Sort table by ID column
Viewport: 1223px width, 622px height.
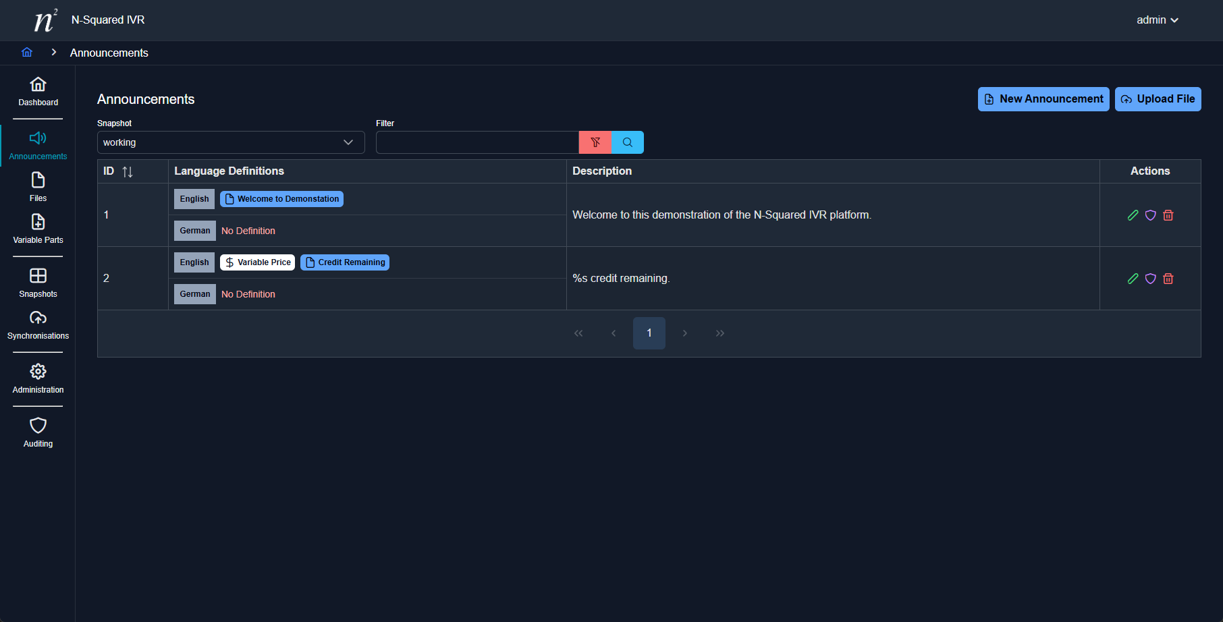(x=127, y=171)
